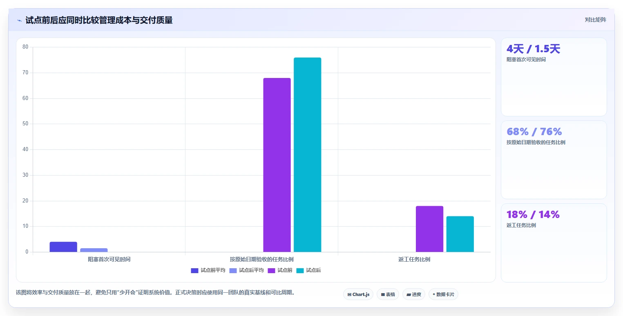Click the 进度 chip

tap(414, 294)
